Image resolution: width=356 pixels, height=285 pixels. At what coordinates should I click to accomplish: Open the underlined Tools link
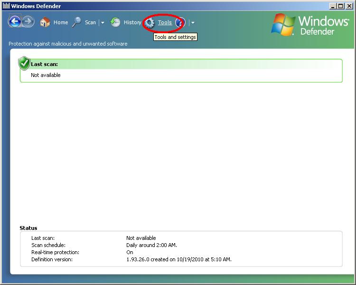[165, 22]
